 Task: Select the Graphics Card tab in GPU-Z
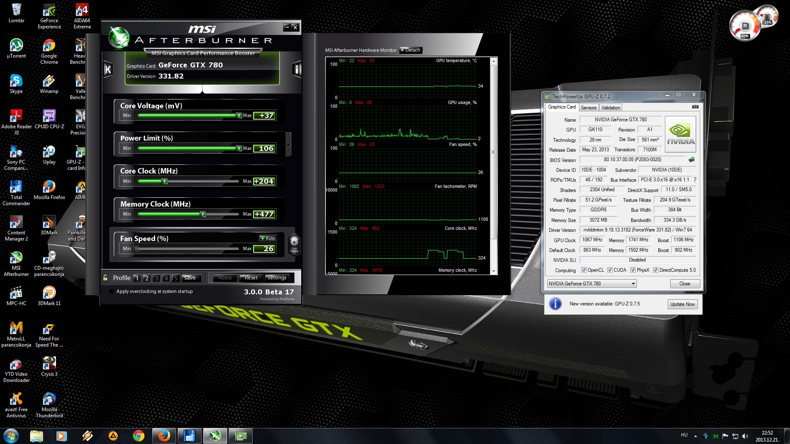point(562,107)
